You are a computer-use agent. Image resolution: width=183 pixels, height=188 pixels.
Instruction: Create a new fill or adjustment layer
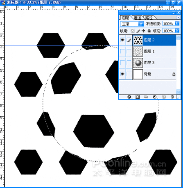pyautogui.click(x=155, y=97)
